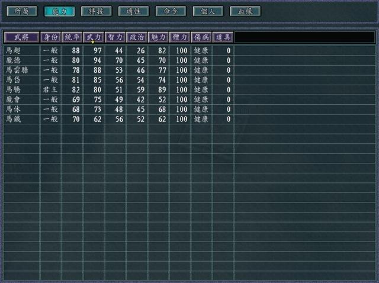
Task: Sort by the 身份 column header
Action: [50, 37]
